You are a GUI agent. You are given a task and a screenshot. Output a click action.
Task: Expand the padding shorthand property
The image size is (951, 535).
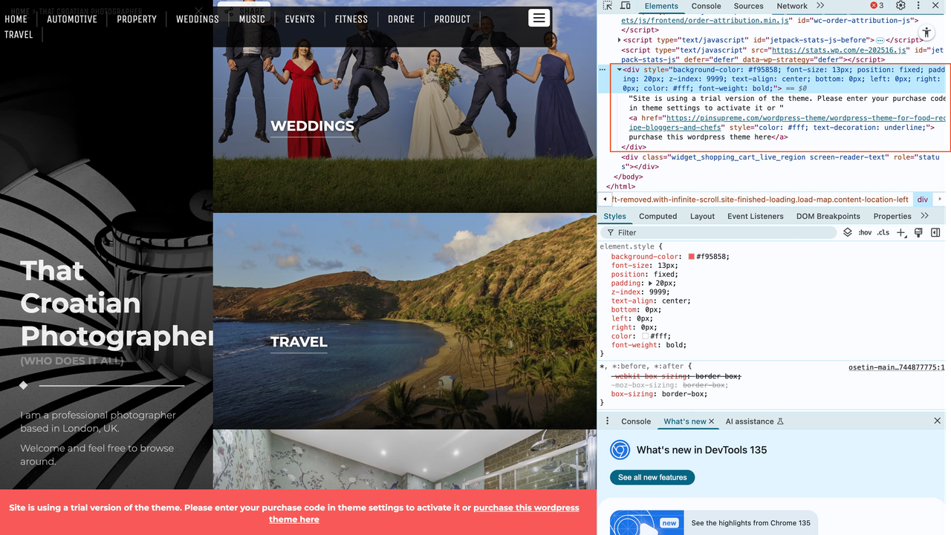click(652, 283)
